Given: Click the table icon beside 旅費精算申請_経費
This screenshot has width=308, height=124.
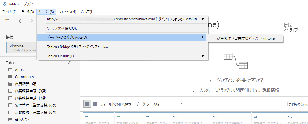Looking at the screenshot, I should (x=10, y=98).
